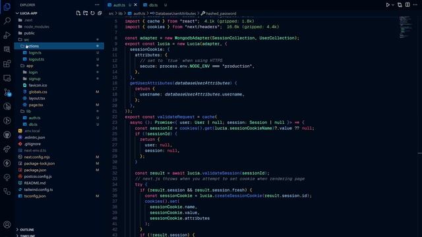Open the Accounts icon in activity bar

pos(7,224)
